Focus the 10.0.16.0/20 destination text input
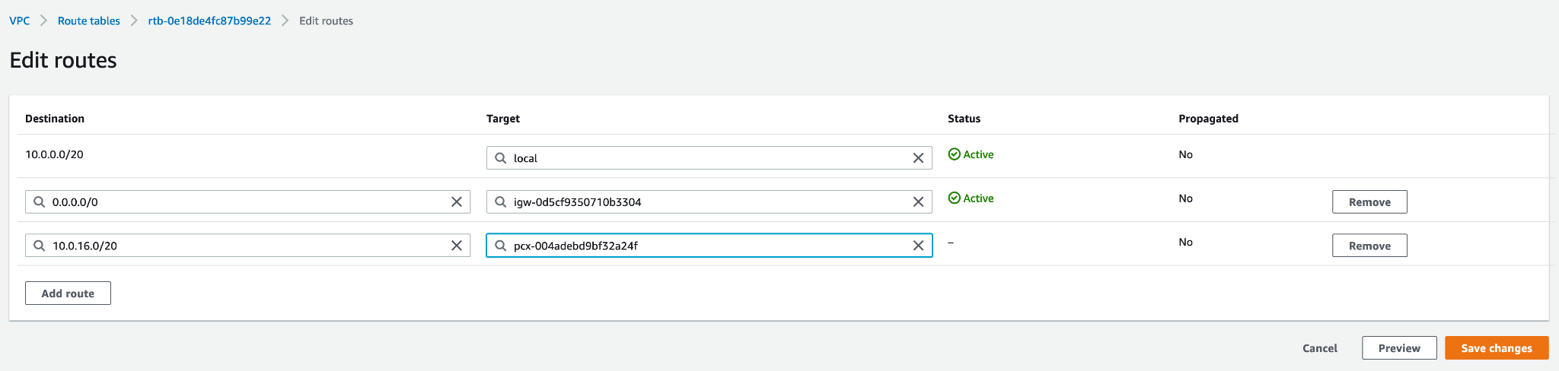This screenshot has width=1559, height=371. 244,246
